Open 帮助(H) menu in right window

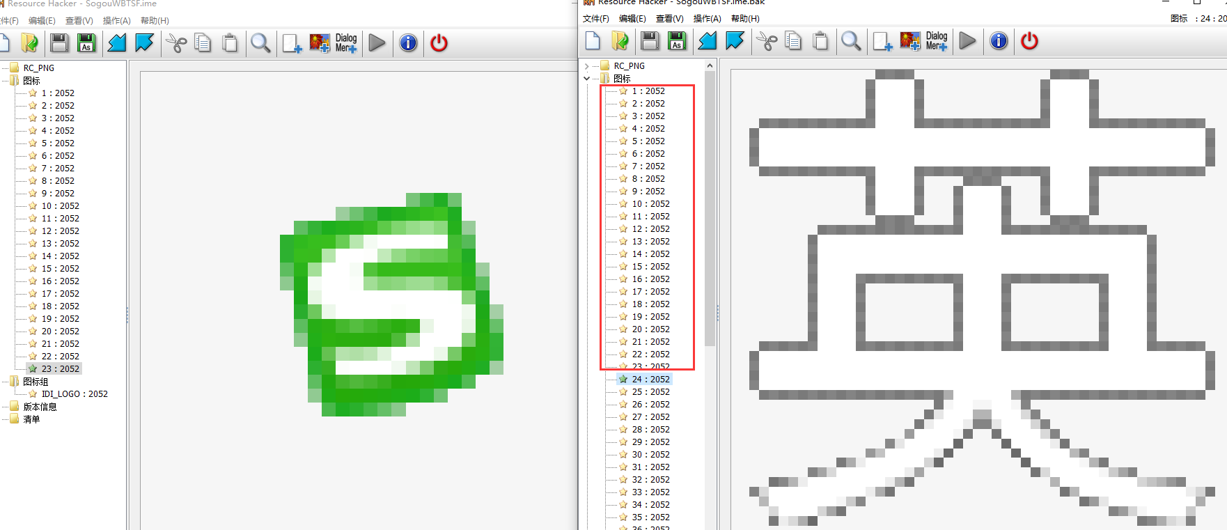(x=745, y=19)
